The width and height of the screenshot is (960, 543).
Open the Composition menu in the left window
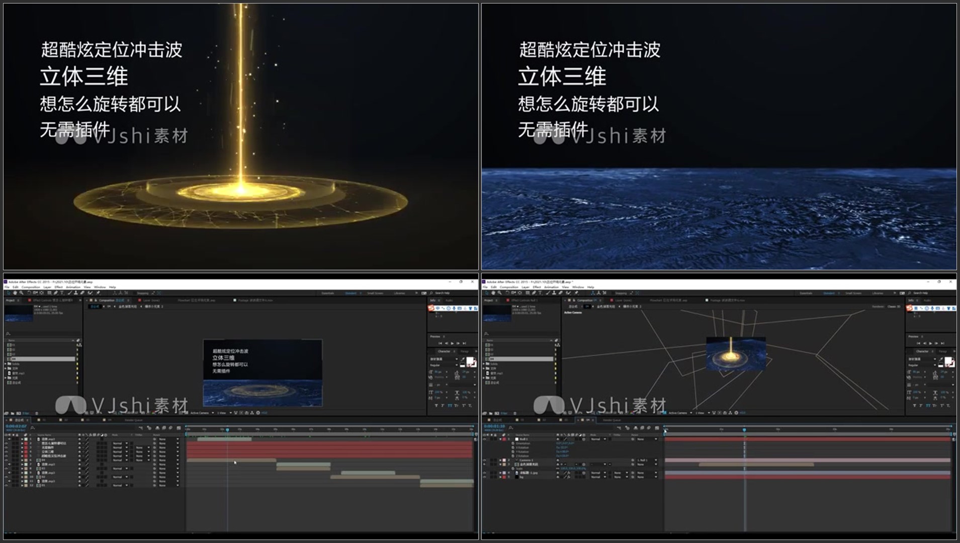tap(31, 287)
